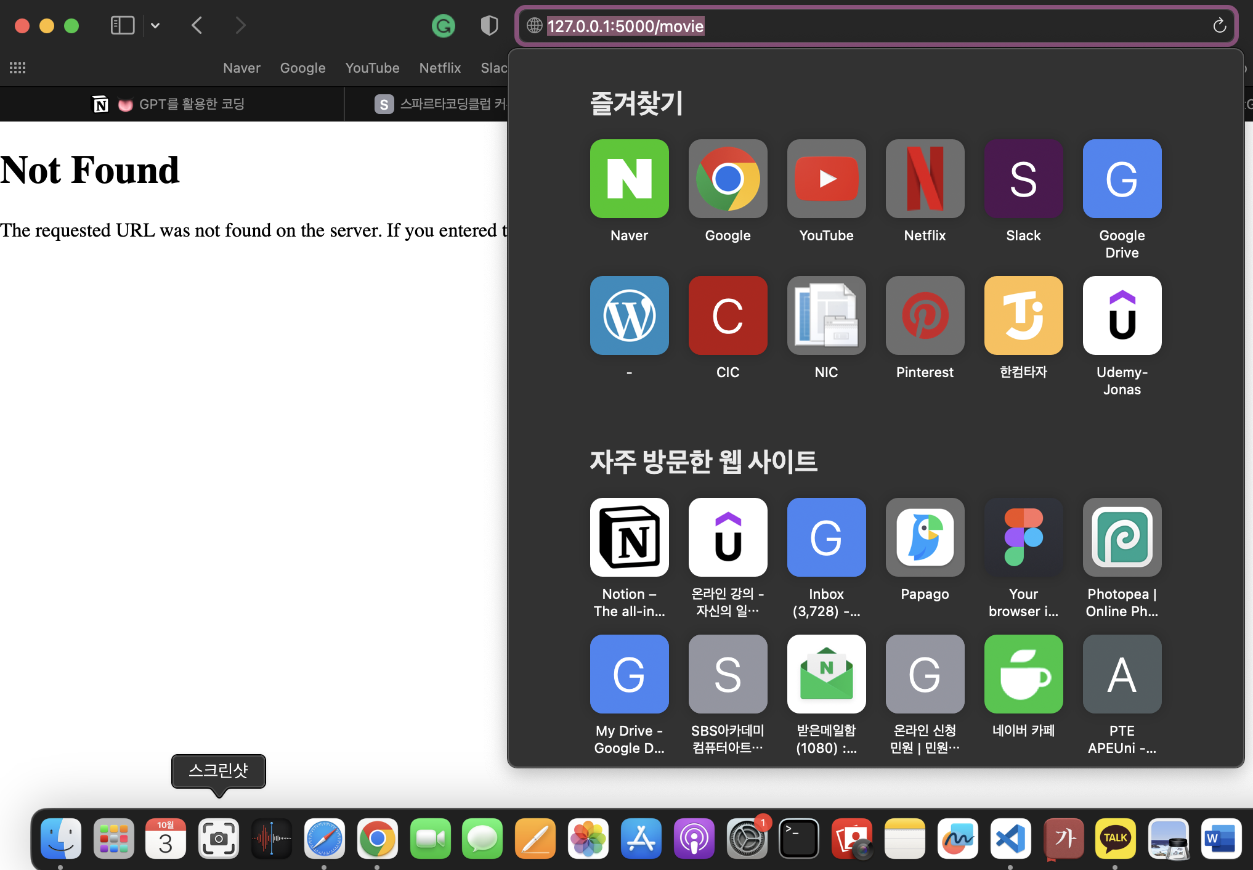Click the privacy shield icon in toolbar
The height and width of the screenshot is (870, 1253).
pos(489,26)
